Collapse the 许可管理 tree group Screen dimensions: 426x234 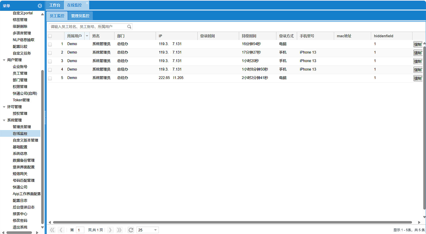(x=4, y=107)
